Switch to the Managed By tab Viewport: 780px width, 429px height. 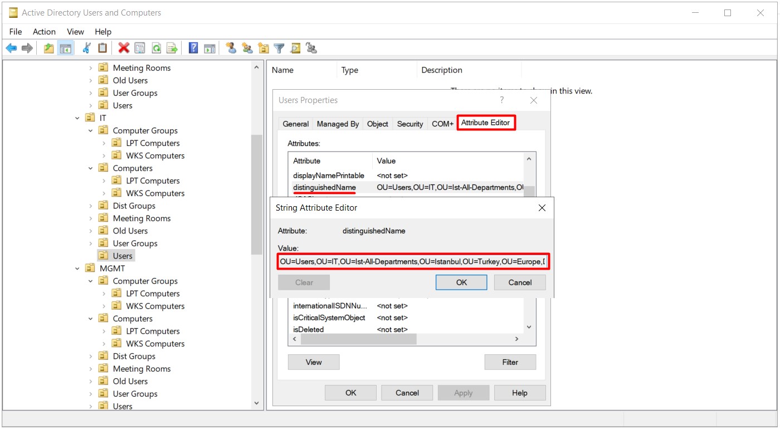(338, 124)
